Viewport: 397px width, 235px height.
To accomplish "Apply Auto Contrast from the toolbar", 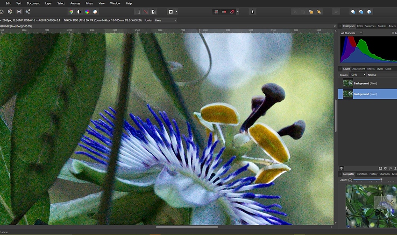I will [79, 12].
